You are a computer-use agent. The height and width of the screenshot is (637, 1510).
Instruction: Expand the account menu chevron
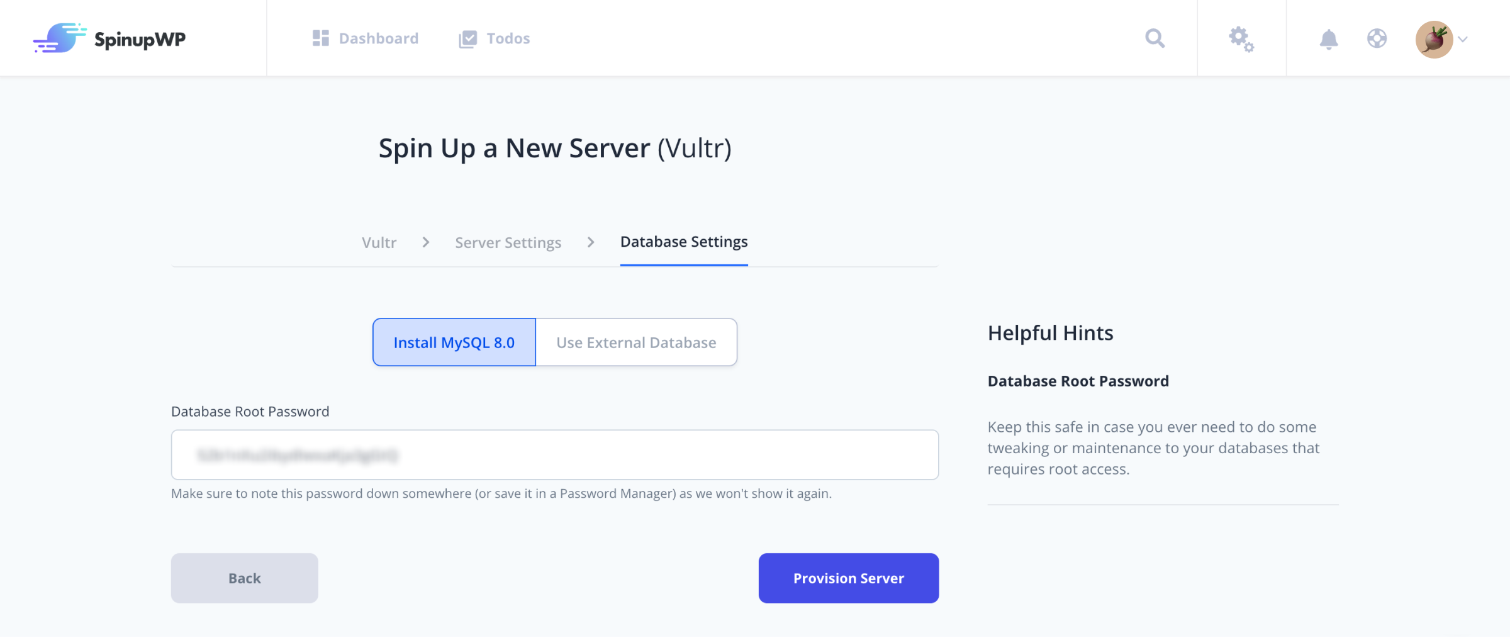pyautogui.click(x=1463, y=39)
